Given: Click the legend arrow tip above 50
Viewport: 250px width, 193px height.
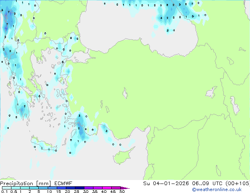Looking at the screenshot, I should coord(125,188).
